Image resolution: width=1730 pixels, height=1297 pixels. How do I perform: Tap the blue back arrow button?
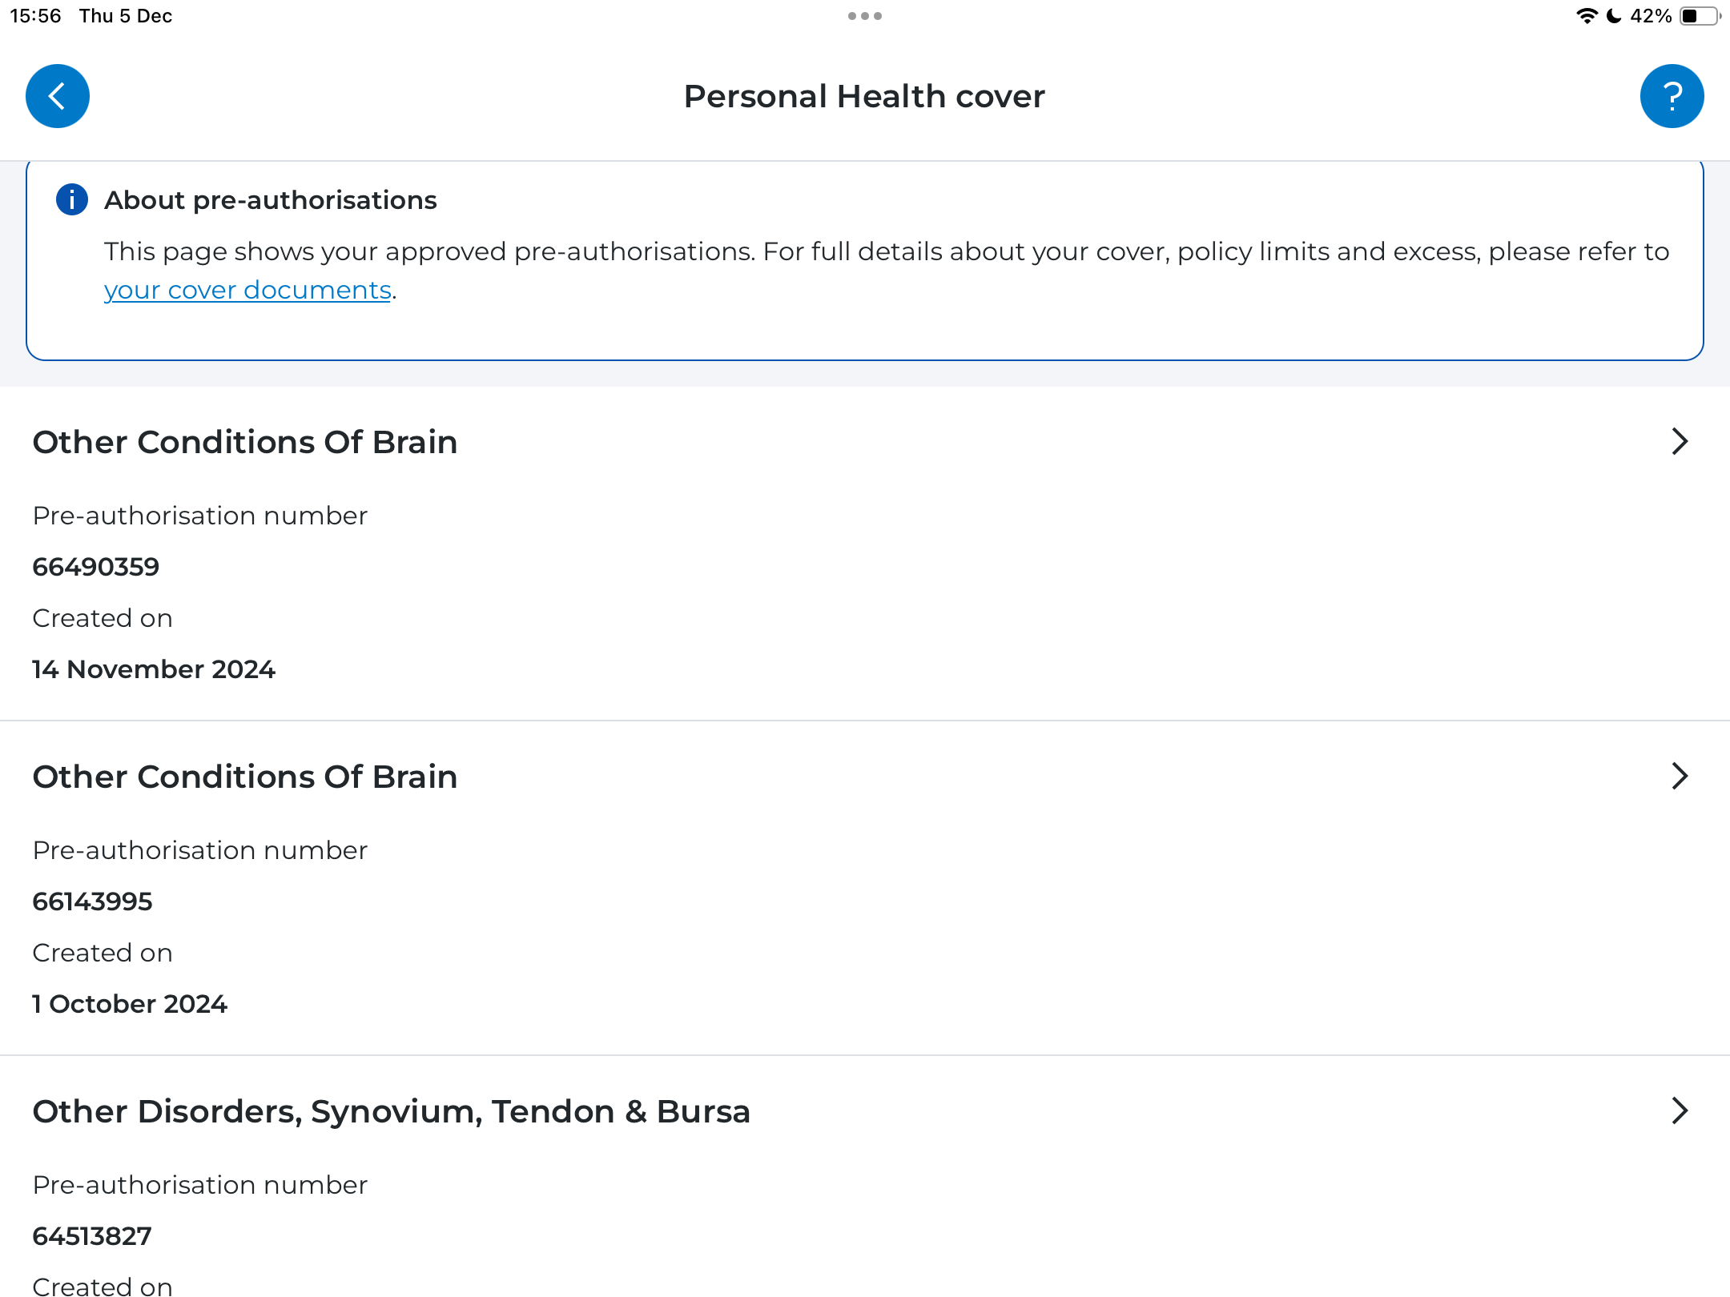(x=58, y=96)
